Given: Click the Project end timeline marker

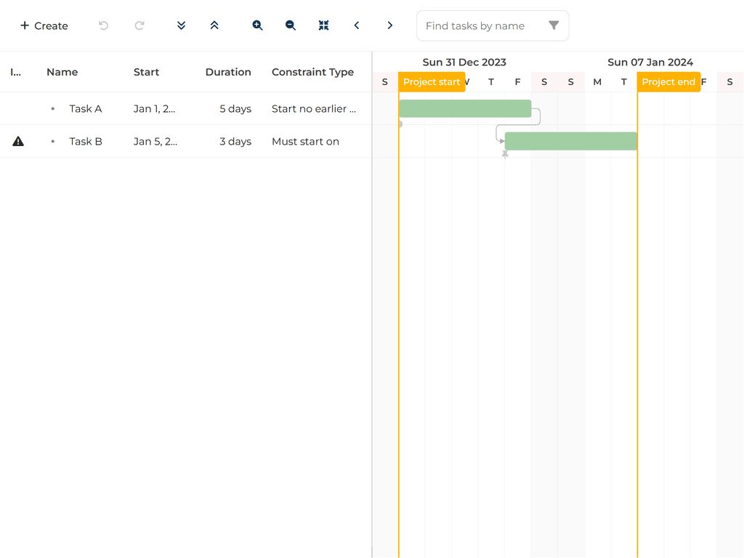Looking at the screenshot, I should pyautogui.click(x=668, y=82).
